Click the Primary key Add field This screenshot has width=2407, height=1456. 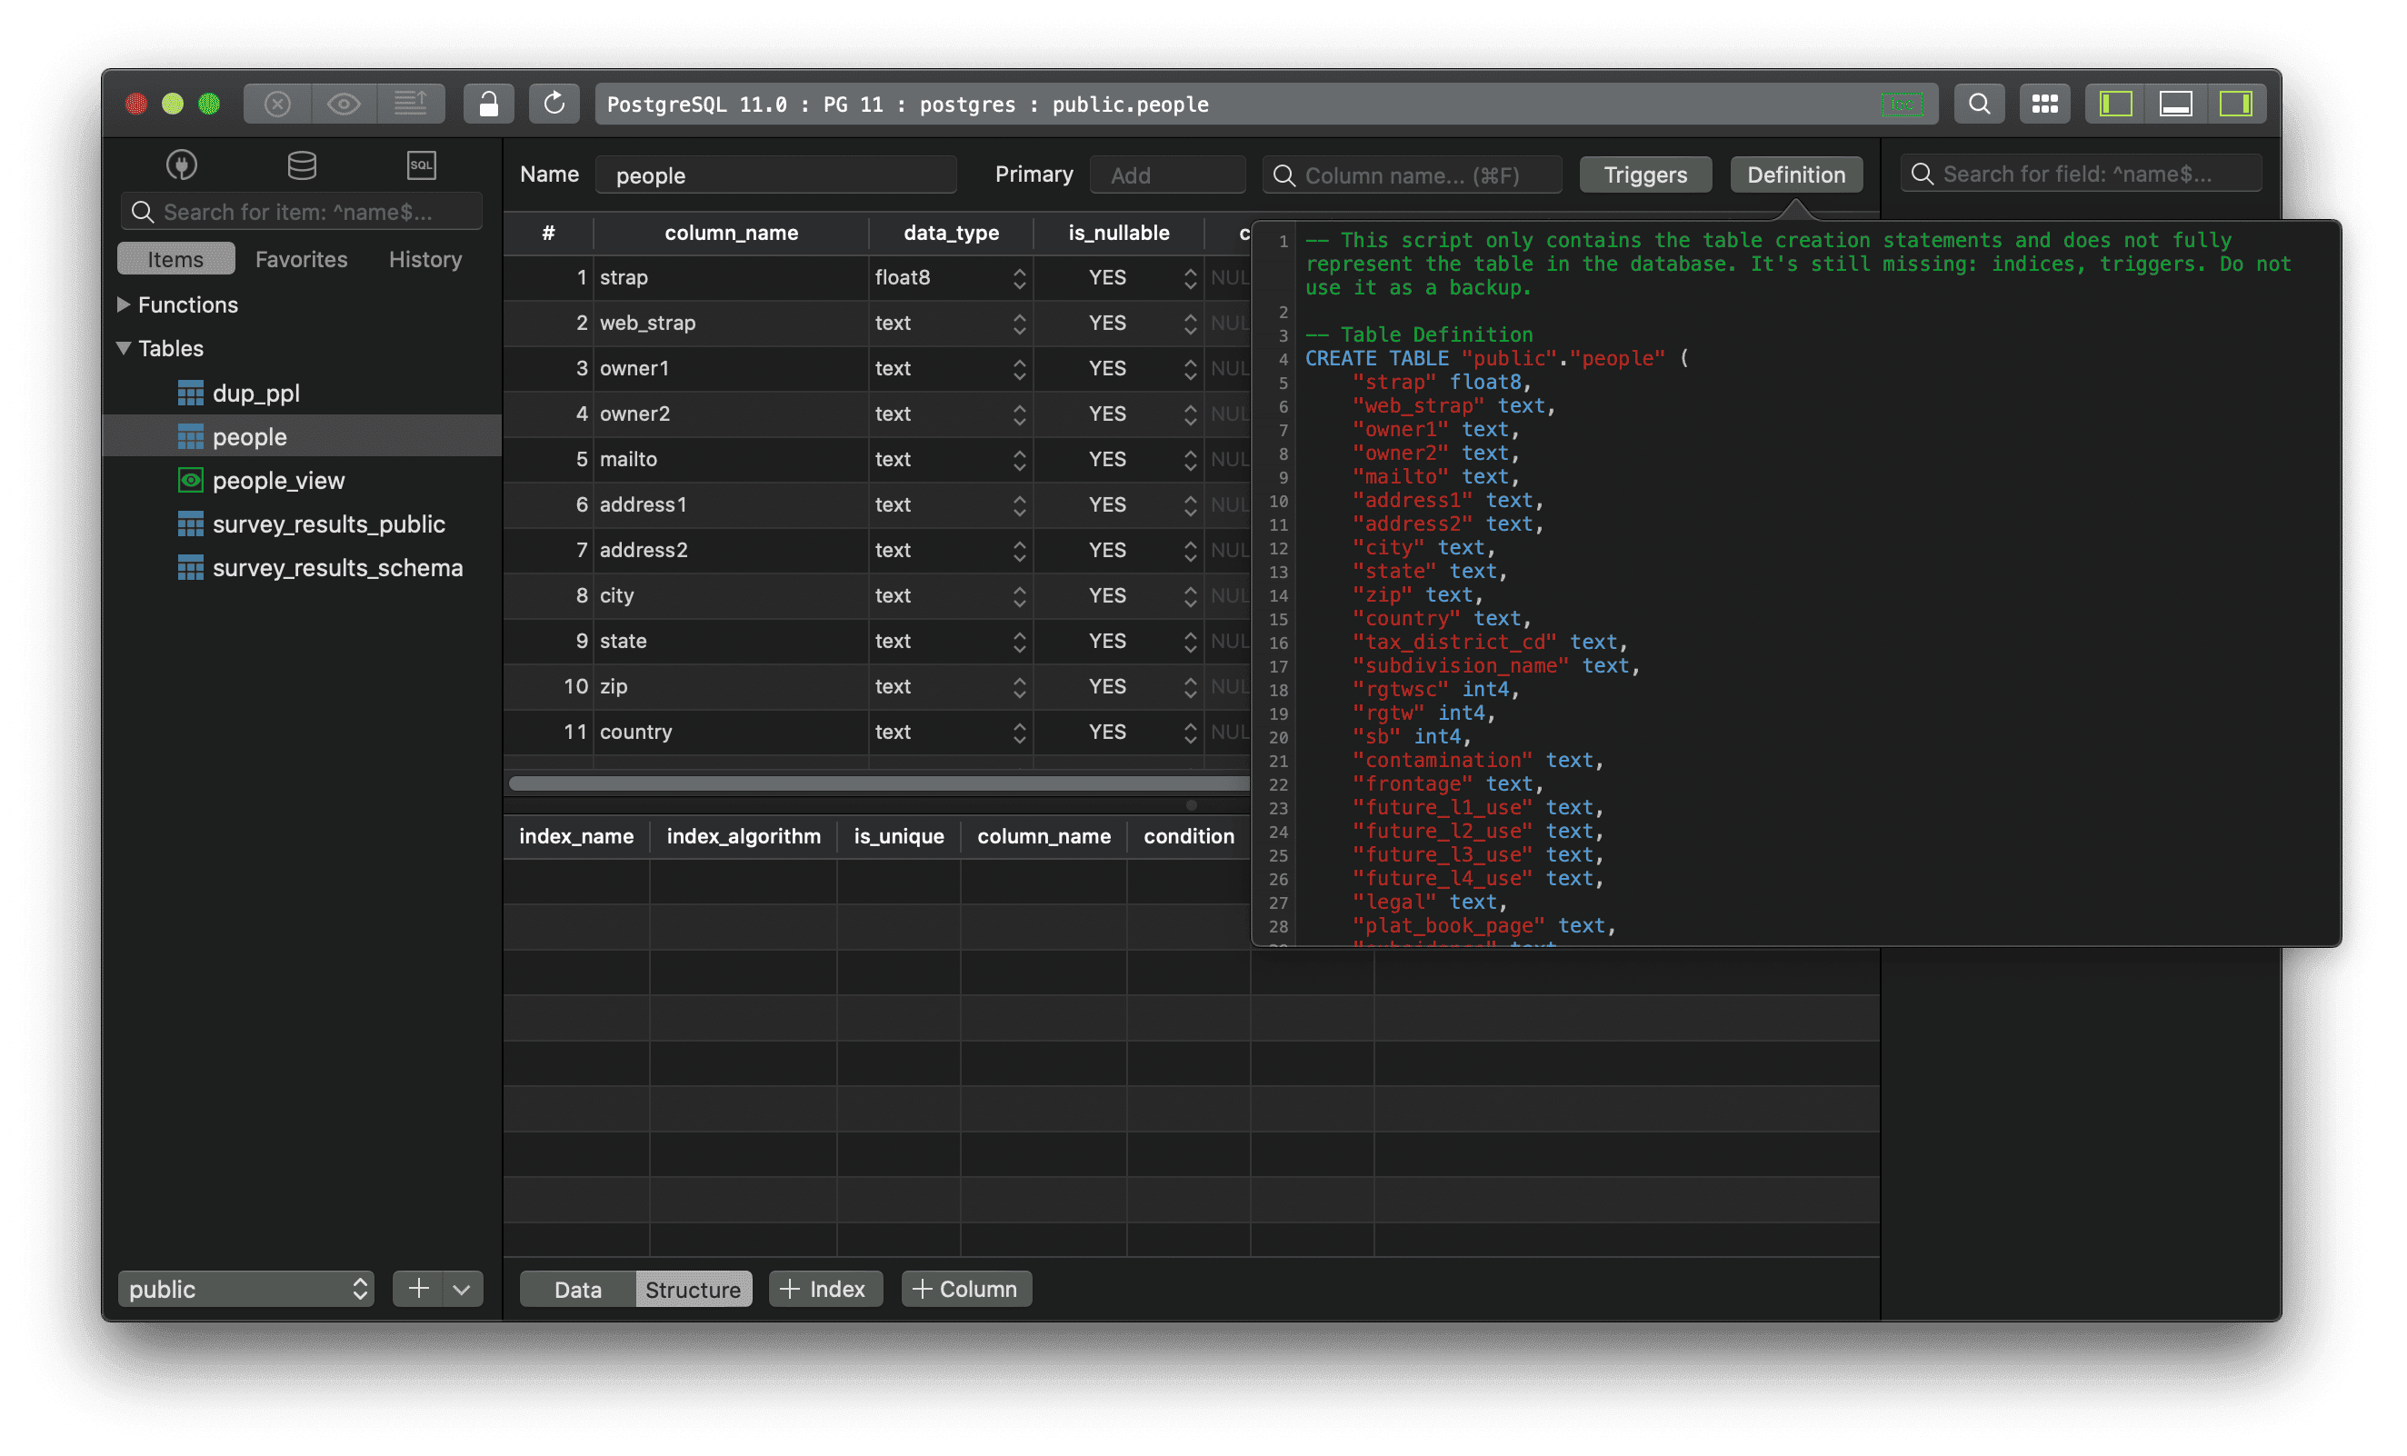click(x=1167, y=175)
